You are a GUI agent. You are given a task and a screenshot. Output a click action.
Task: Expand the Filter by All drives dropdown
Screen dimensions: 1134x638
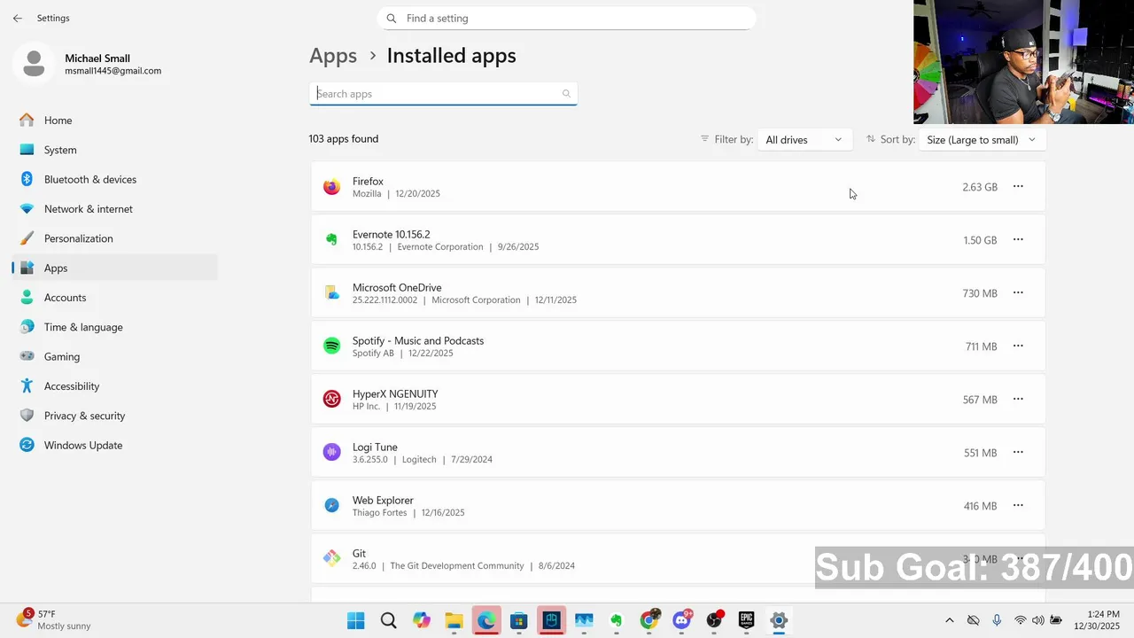804,140
